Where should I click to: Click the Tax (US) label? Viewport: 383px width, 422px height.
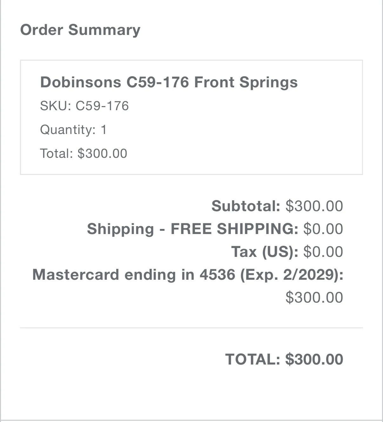point(265,252)
